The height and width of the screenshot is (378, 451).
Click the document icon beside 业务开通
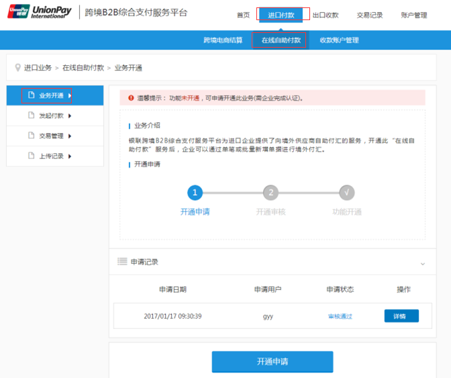[31, 95]
